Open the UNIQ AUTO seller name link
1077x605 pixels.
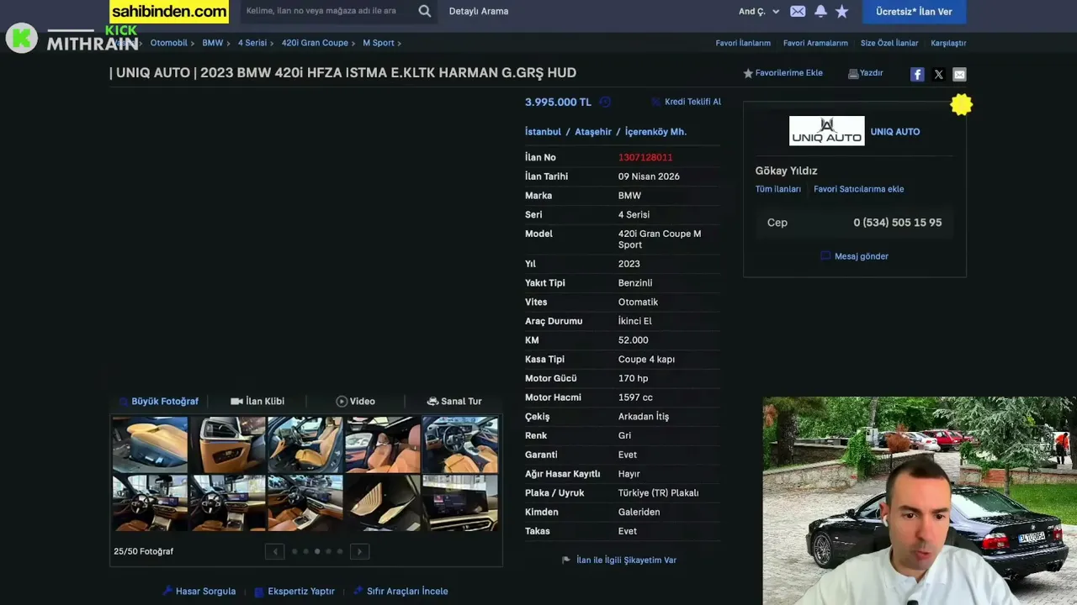[x=895, y=132]
